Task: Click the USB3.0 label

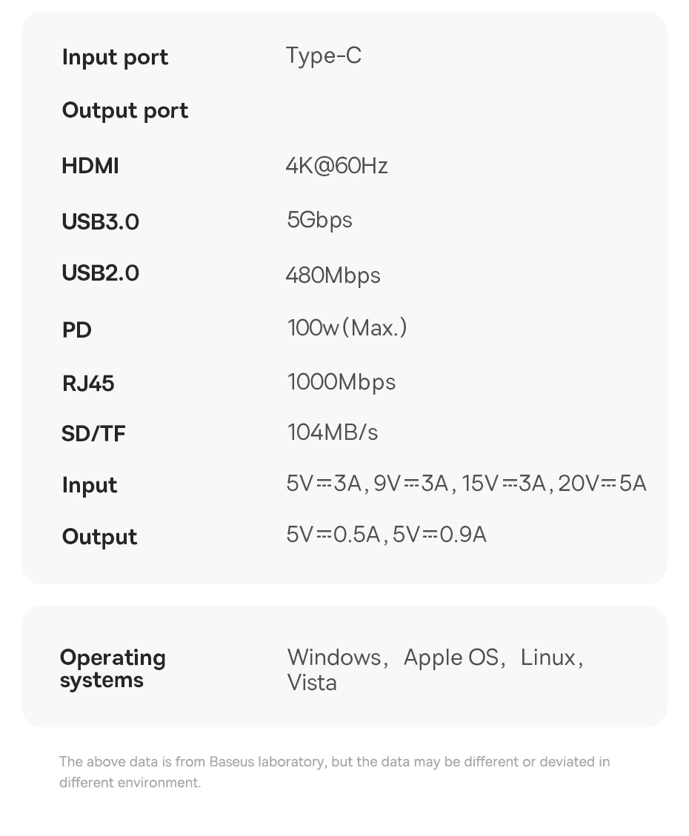Action: coord(100,221)
